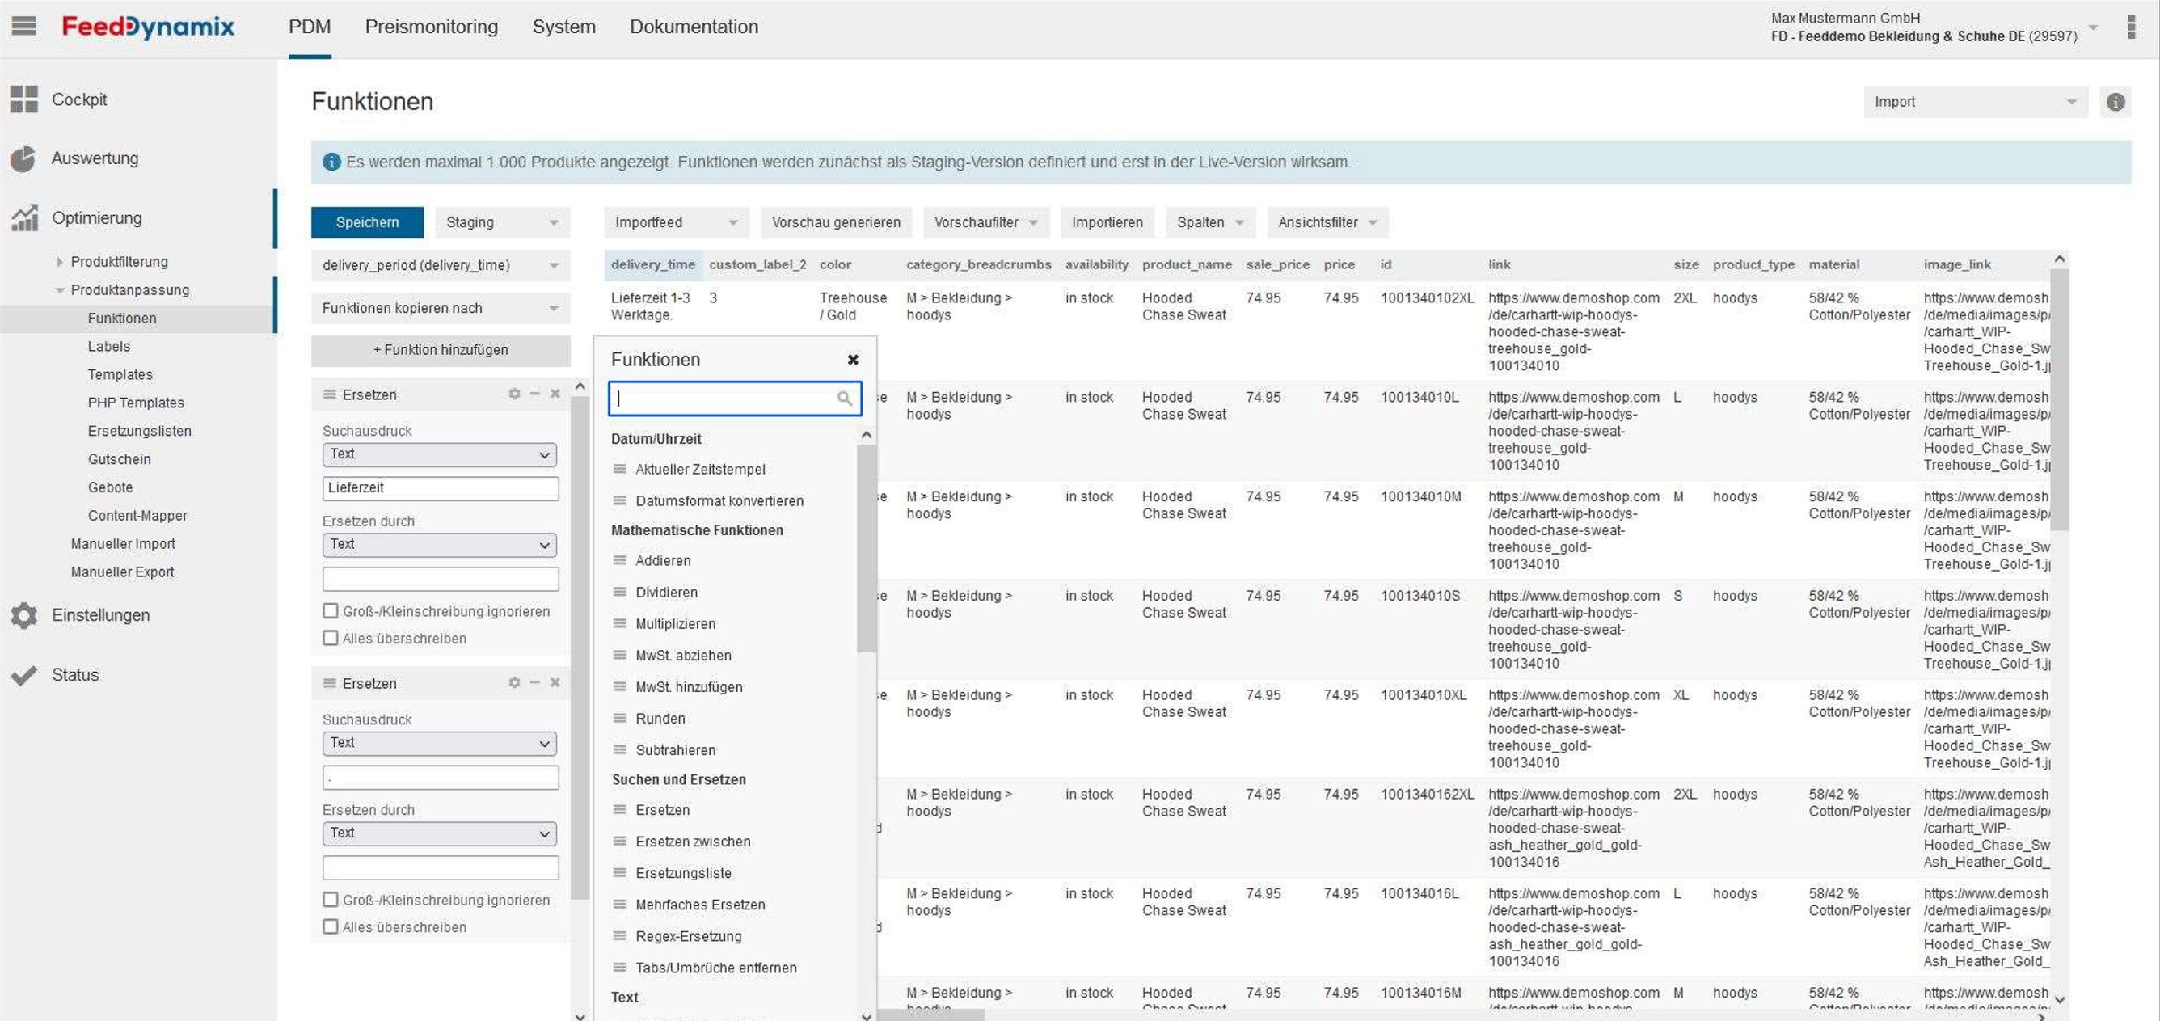
Task: Open Labels in the sidebar
Action: [x=109, y=346]
